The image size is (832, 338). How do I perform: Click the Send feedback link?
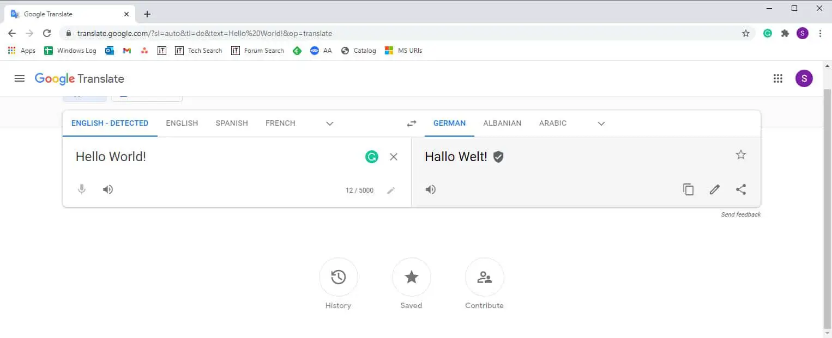[x=741, y=214]
